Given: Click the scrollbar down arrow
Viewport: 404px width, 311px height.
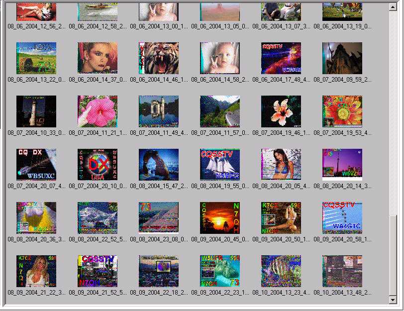Looking at the screenshot, I should point(393,300).
